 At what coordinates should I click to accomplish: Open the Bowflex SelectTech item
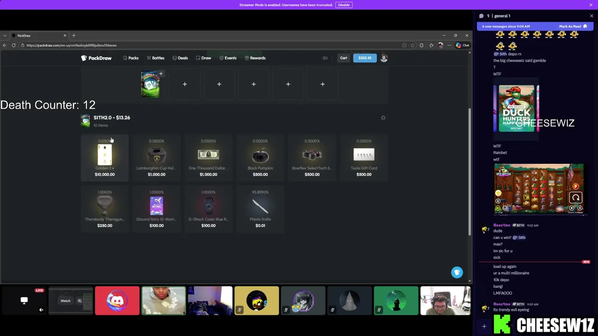312,158
